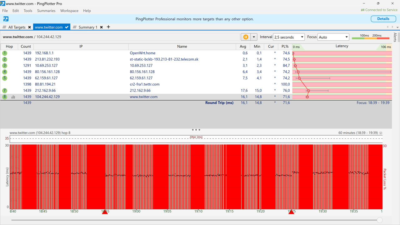The height and width of the screenshot is (225, 400).
Task: Click tab scroll right arrow
Action: tap(392, 27)
